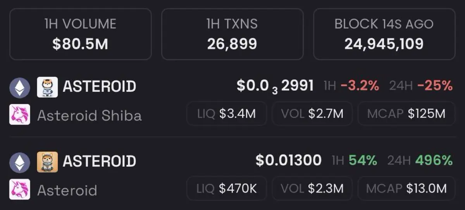This screenshot has width=465, height=210.
Task: Open the orange Asteroid token dog avatar
Action: [x=47, y=162]
